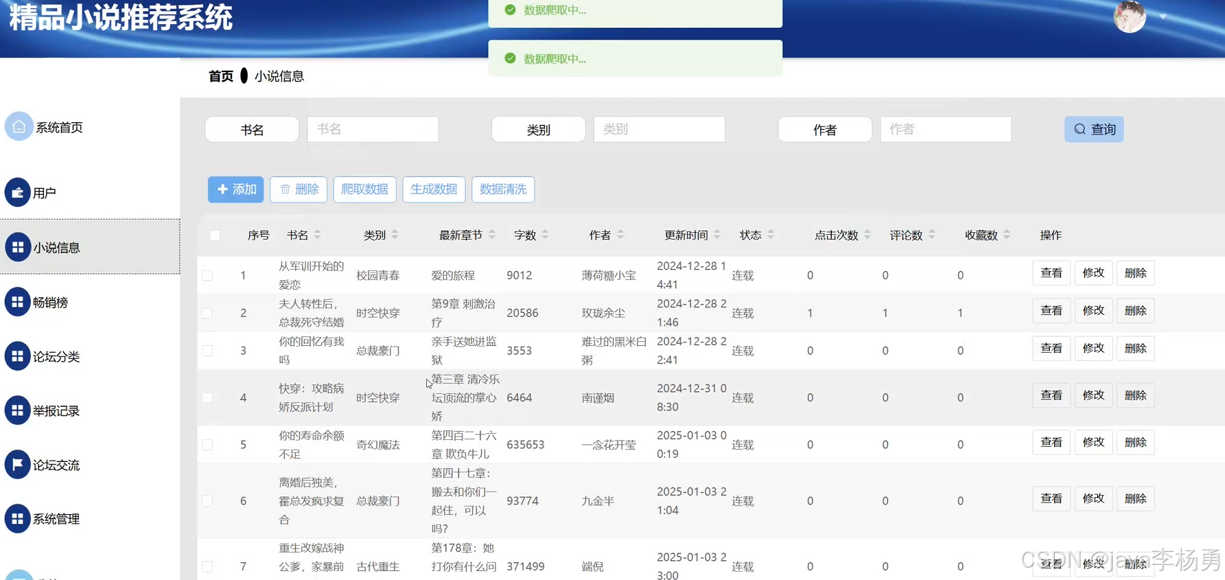
Task: Click the author cell 端倪
Action: click(593, 566)
